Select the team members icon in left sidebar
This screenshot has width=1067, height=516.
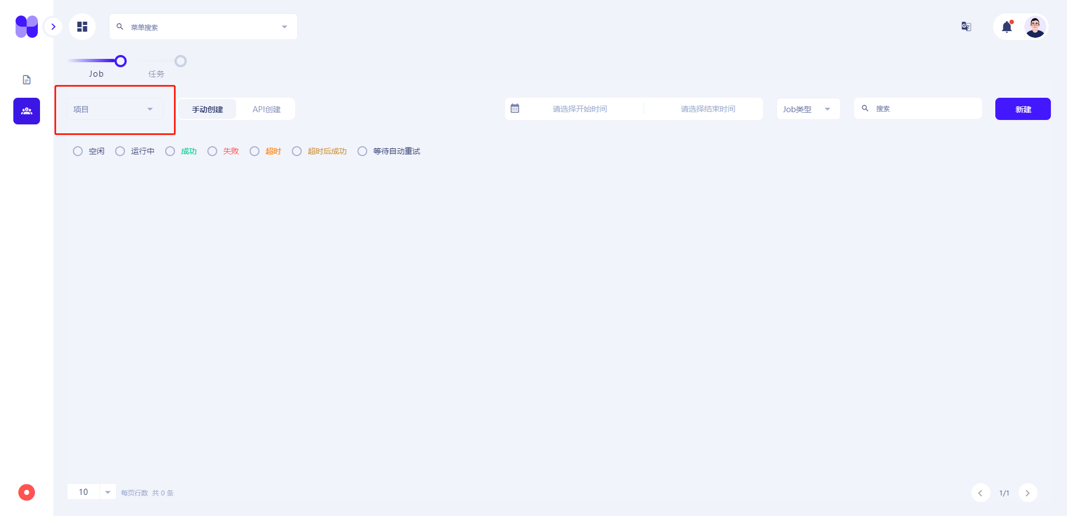click(x=26, y=111)
